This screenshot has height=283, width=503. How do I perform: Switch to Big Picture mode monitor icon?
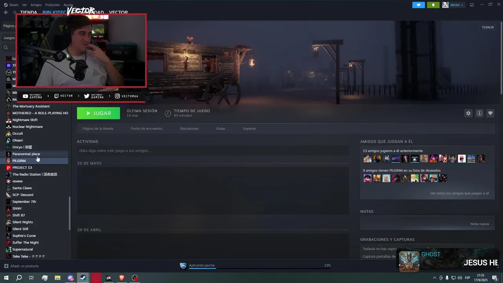pyautogui.click(x=472, y=5)
